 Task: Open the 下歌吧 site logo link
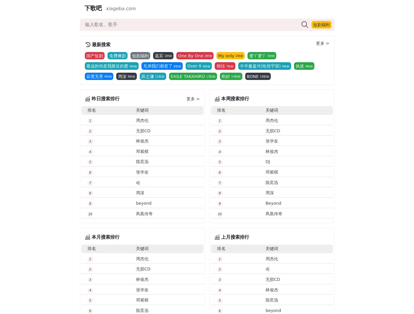[x=93, y=8]
